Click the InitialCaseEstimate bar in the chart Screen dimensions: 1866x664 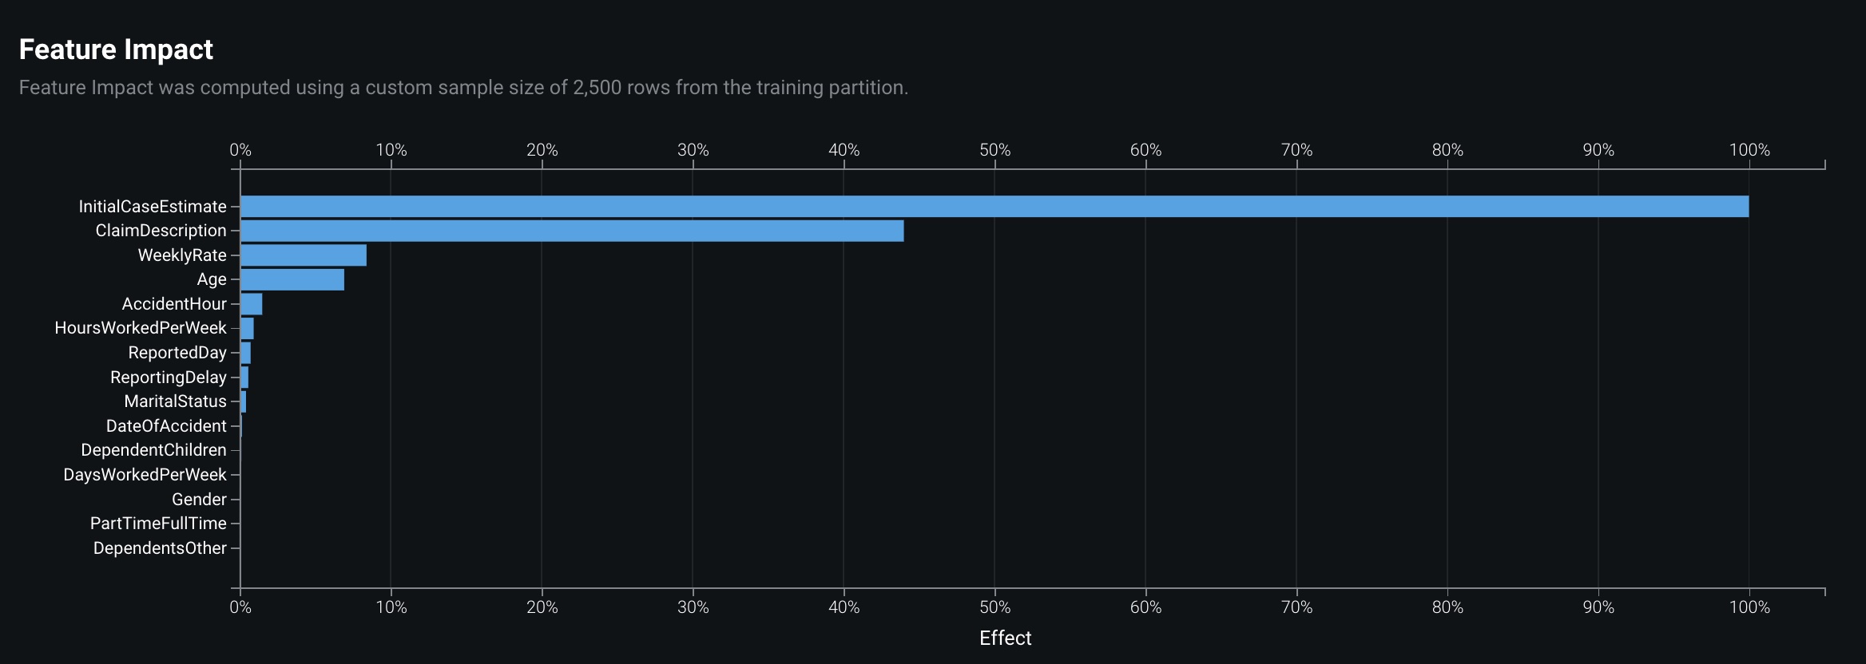coord(994,207)
